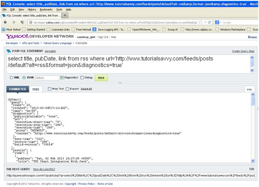The height and width of the screenshot is (187, 259).
Task: Click results pane scroll up arrow
Action: click(x=253, y=94)
